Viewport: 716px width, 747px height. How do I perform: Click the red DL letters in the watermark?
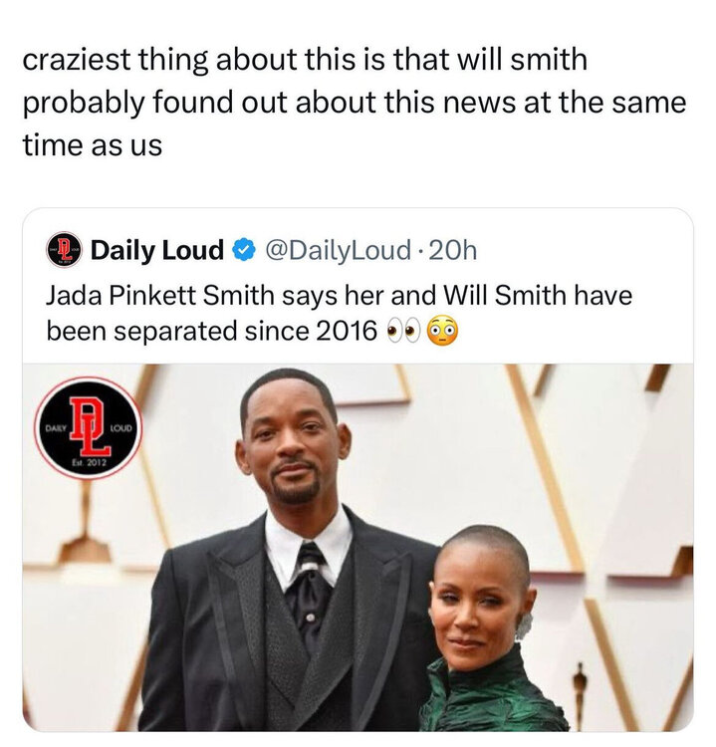click(x=91, y=424)
